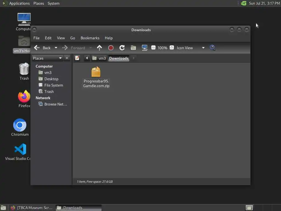Open the File menu
Viewport: 281px width, 211px height.
point(36,38)
